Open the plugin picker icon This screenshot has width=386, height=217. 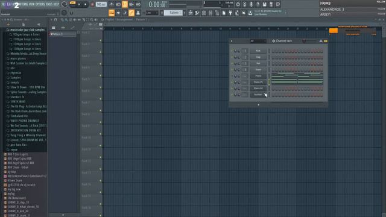[230, 13]
